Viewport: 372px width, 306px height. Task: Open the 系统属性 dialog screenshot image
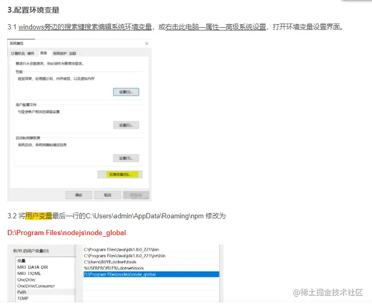point(79,120)
